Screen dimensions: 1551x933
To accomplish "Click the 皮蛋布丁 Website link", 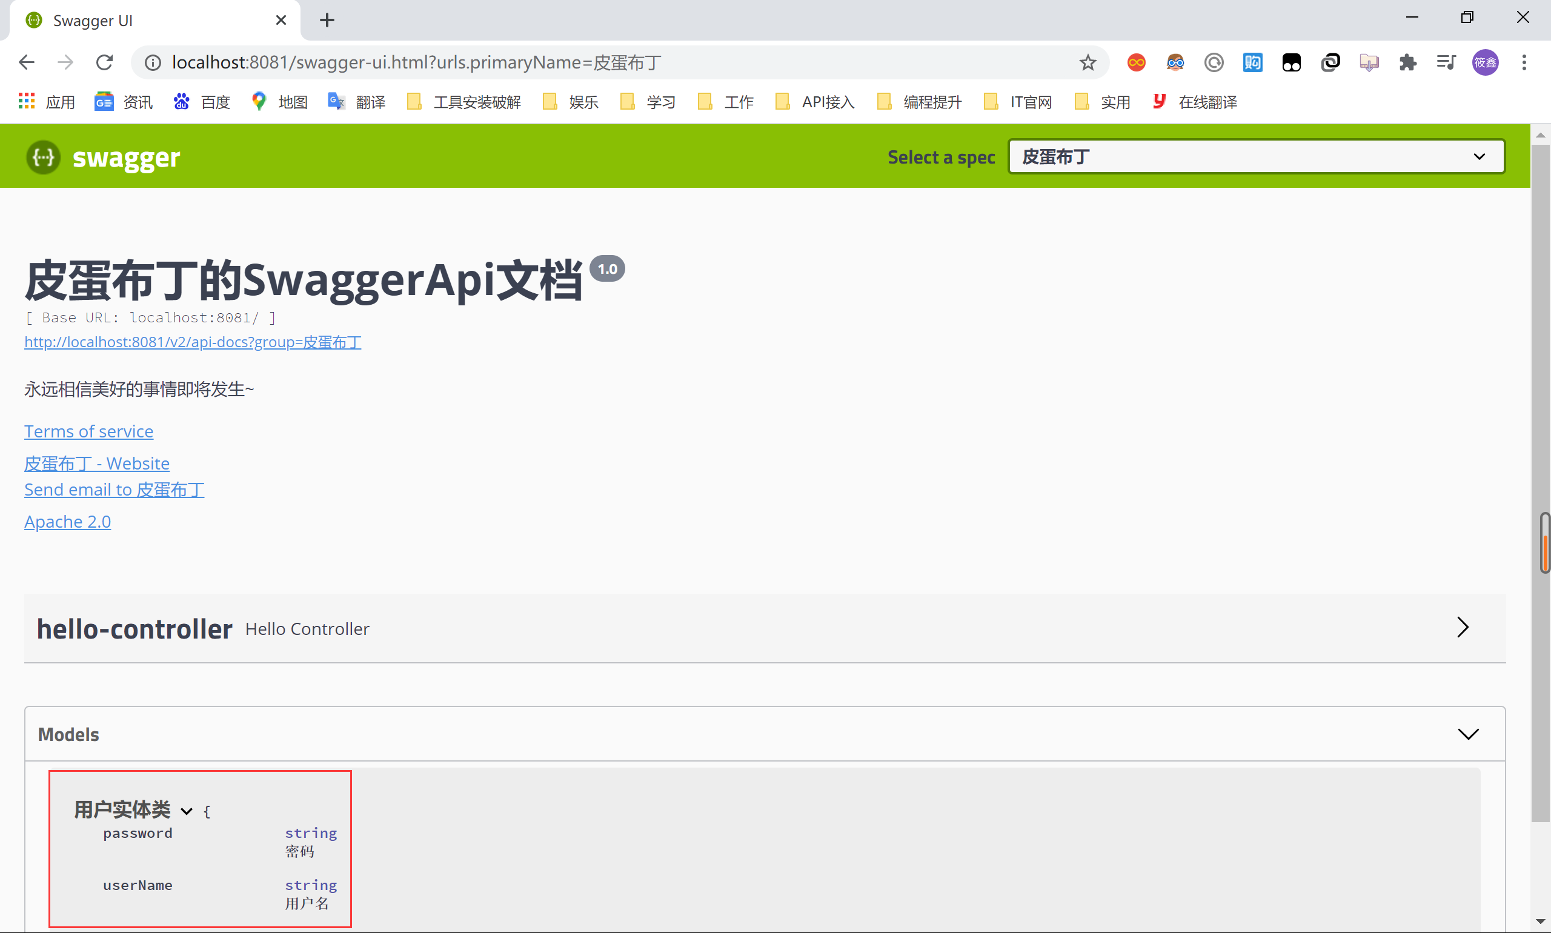I will tap(96, 463).
